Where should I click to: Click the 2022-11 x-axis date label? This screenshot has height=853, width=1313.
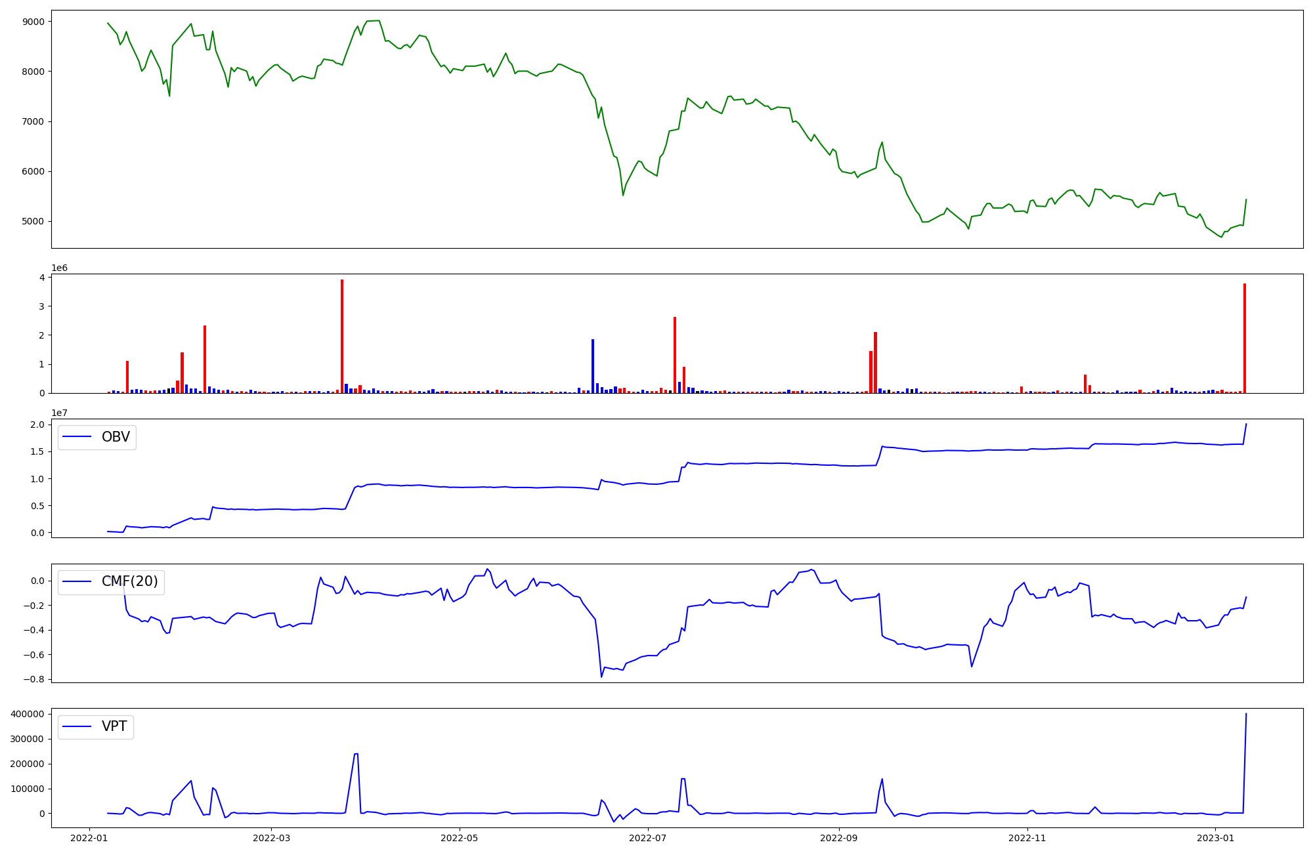tap(1027, 838)
